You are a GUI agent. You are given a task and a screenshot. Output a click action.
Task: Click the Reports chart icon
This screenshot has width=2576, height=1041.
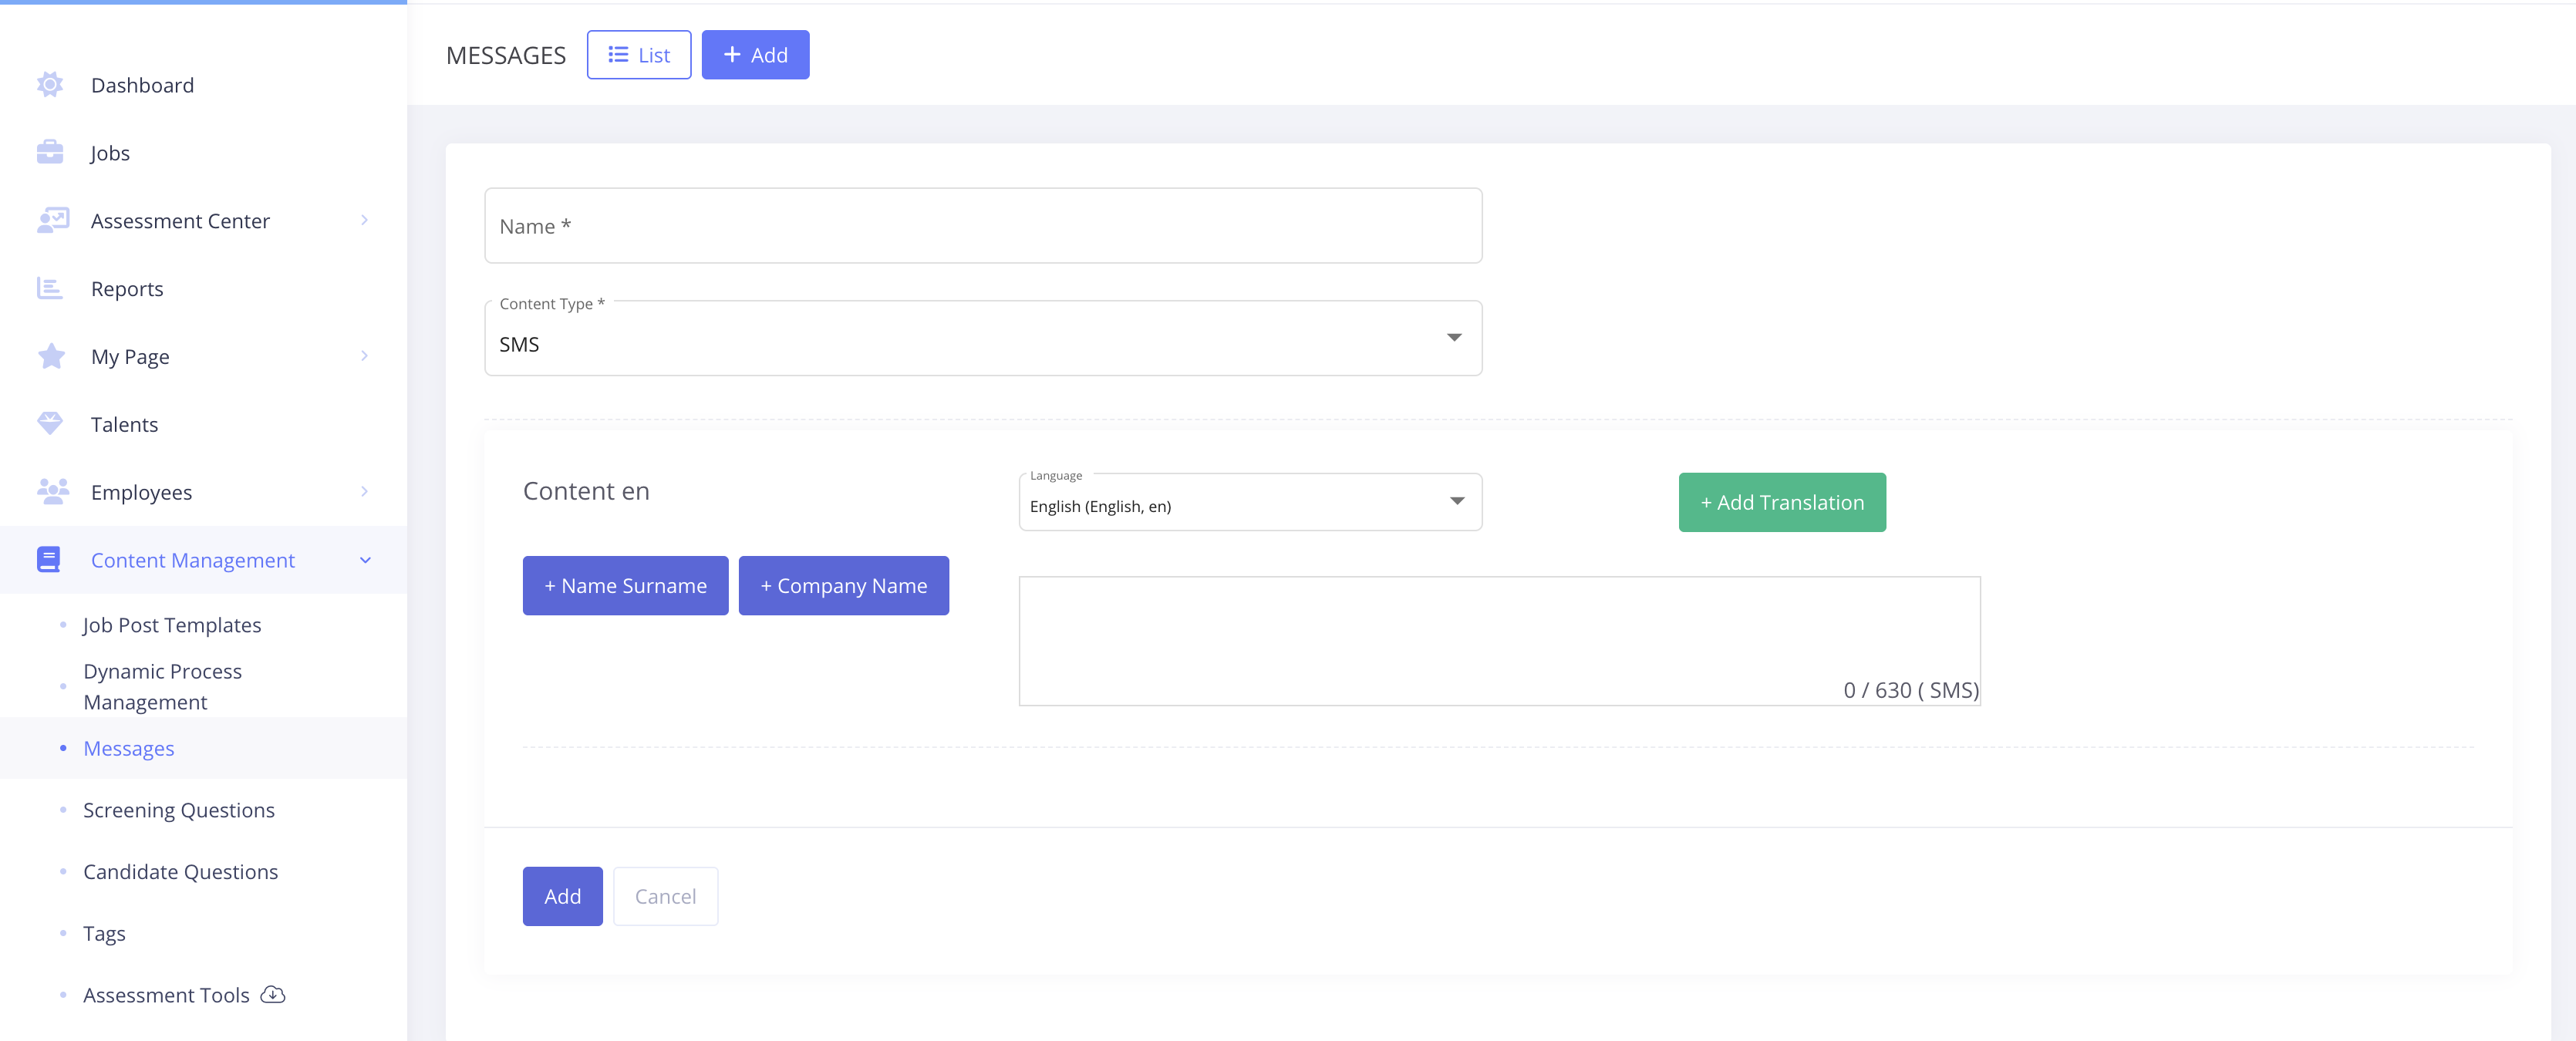[x=50, y=288]
